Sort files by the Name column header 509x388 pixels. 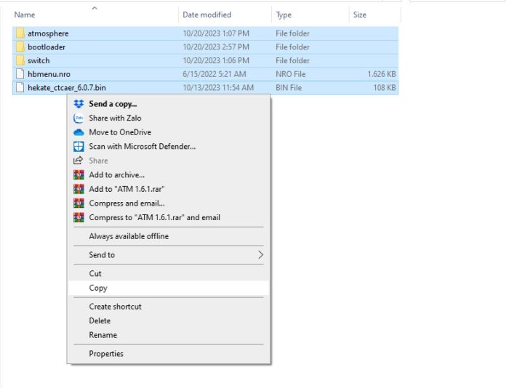coord(25,15)
